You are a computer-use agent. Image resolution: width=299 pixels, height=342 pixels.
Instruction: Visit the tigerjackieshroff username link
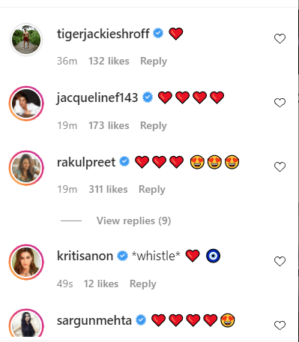click(103, 34)
